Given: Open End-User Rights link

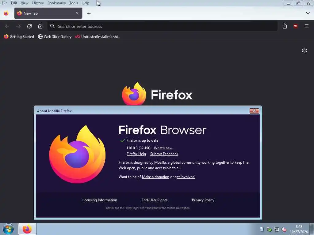Looking at the screenshot, I should point(155,200).
